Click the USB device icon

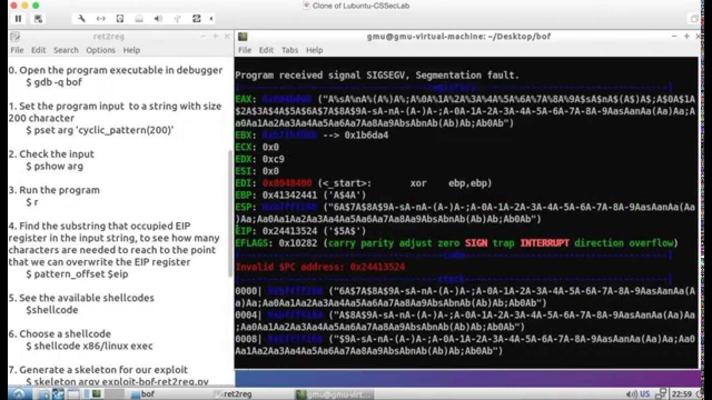coord(177,18)
